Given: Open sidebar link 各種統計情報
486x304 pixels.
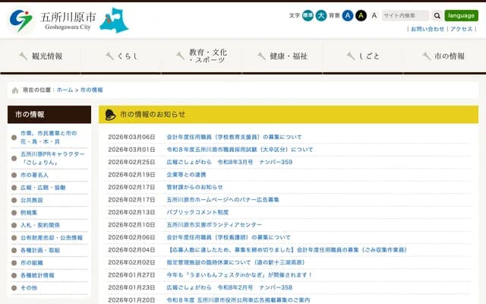Looking at the screenshot, I should (37, 275).
